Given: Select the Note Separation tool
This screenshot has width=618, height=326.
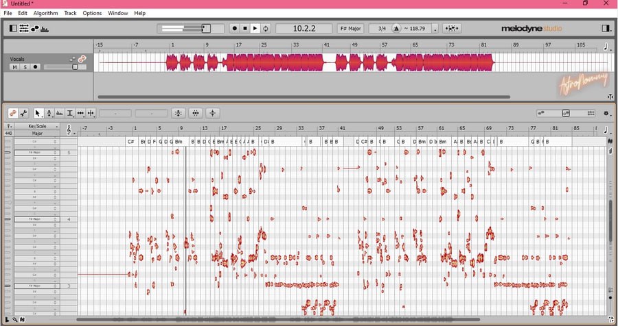Looking at the screenshot, I should [x=91, y=113].
